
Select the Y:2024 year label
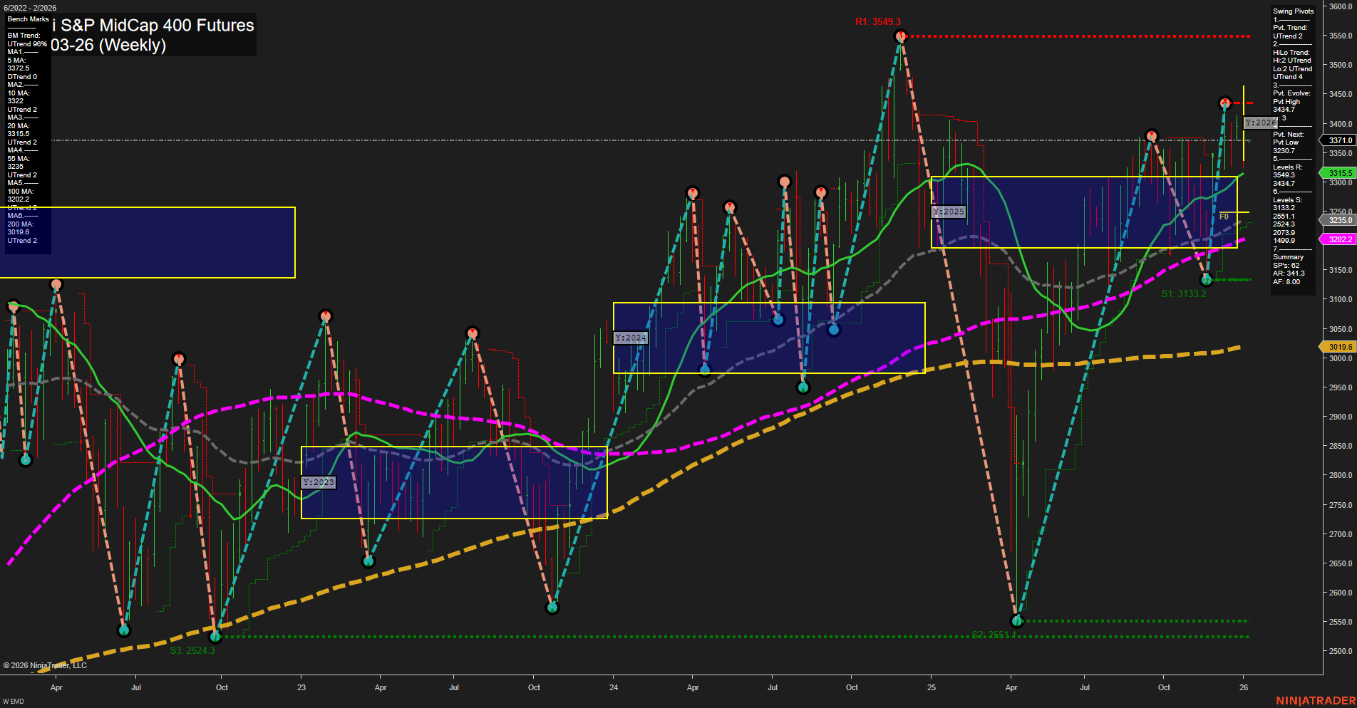point(630,338)
